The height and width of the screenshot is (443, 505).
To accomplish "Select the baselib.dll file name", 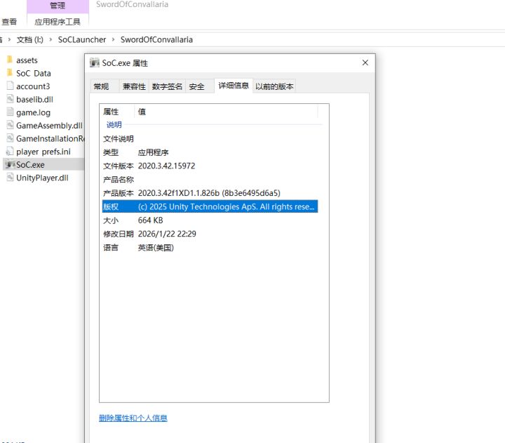I will 34,99.
